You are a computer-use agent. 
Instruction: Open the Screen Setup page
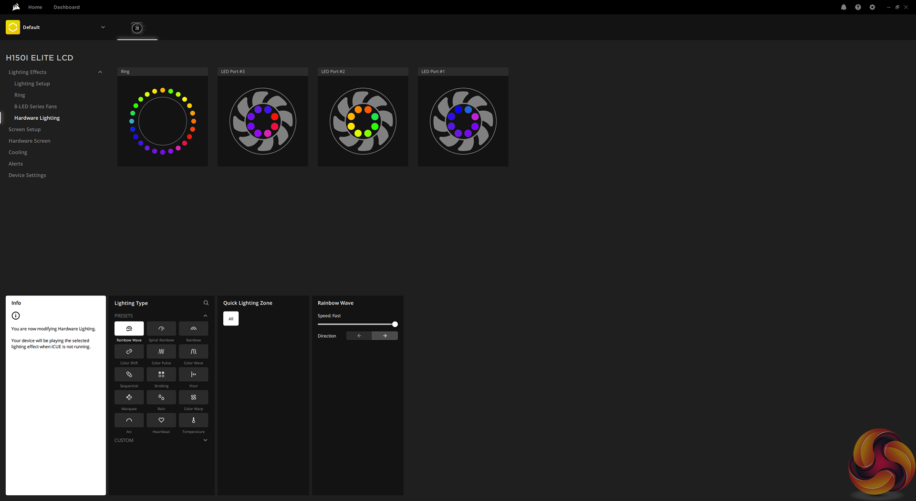(24, 129)
